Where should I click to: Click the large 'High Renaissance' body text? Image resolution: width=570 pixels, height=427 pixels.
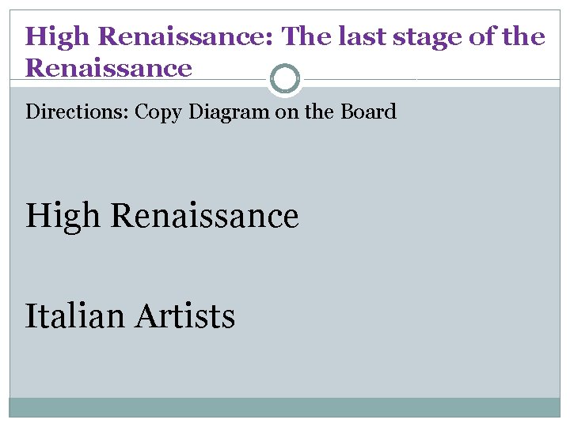tap(162, 215)
